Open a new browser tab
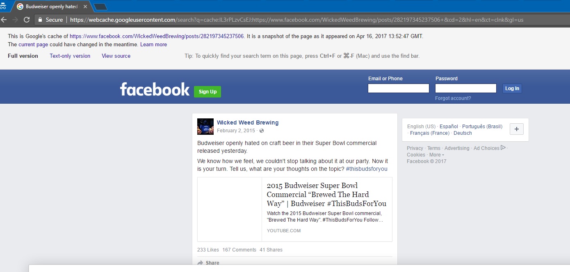Image resolution: width=570 pixels, height=272 pixels. (x=100, y=7)
